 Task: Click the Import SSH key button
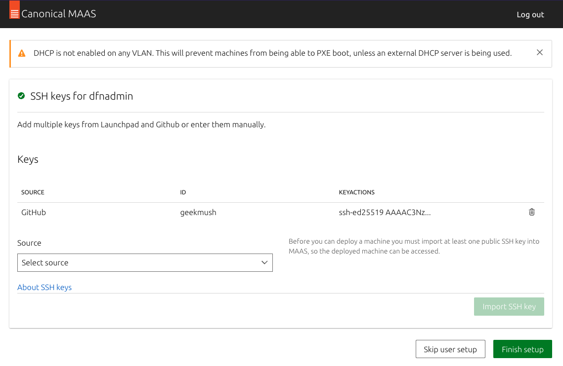pos(509,306)
